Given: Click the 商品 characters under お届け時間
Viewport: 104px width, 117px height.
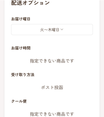Looking at the screenshot, I should coord(61,61).
